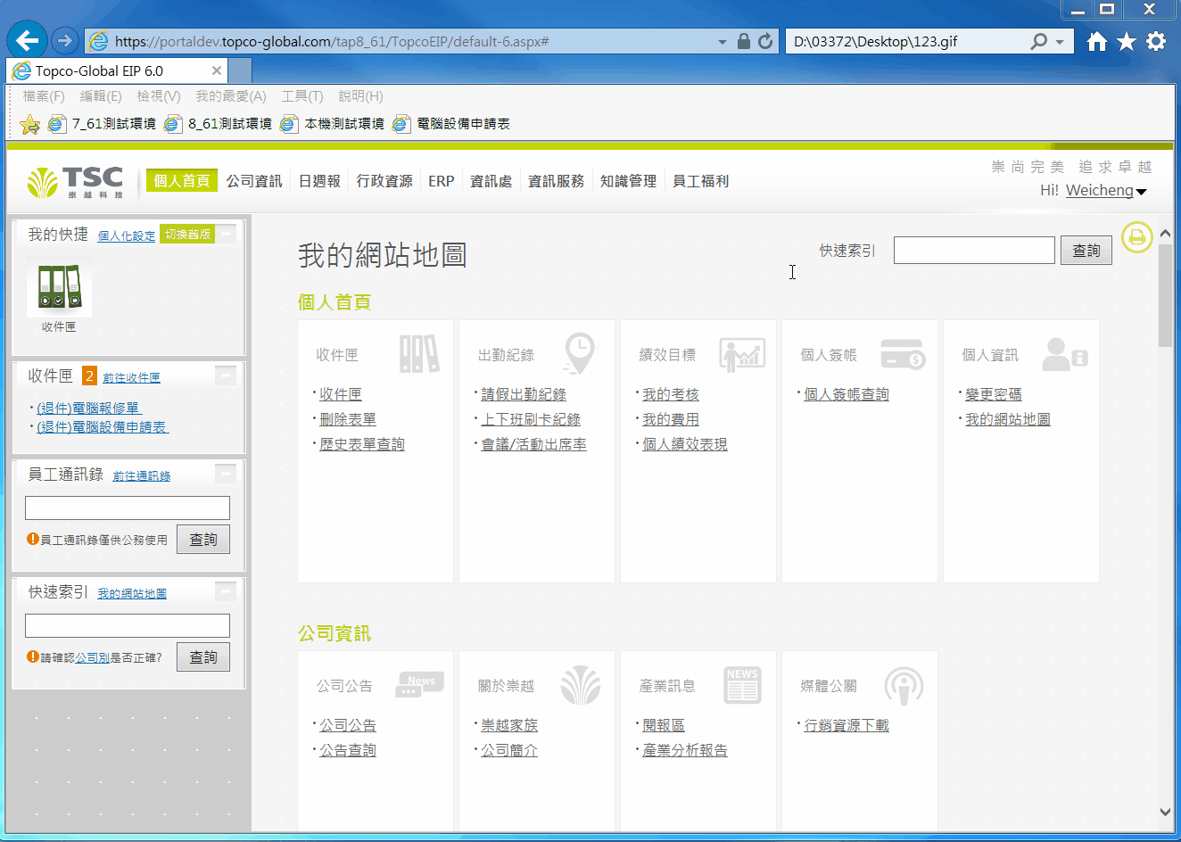
Task: Open the 工具(T) menu
Action: click(x=301, y=96)
